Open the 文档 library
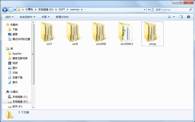This screenshot has width=195, height=122. point(13,73)
